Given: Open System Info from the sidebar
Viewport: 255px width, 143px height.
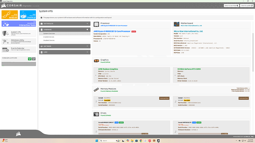Looking at the screenshot, I should tap(19, 33).
